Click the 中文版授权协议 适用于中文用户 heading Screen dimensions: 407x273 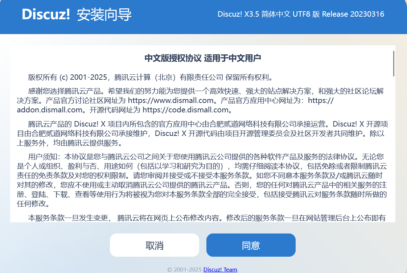203,58
